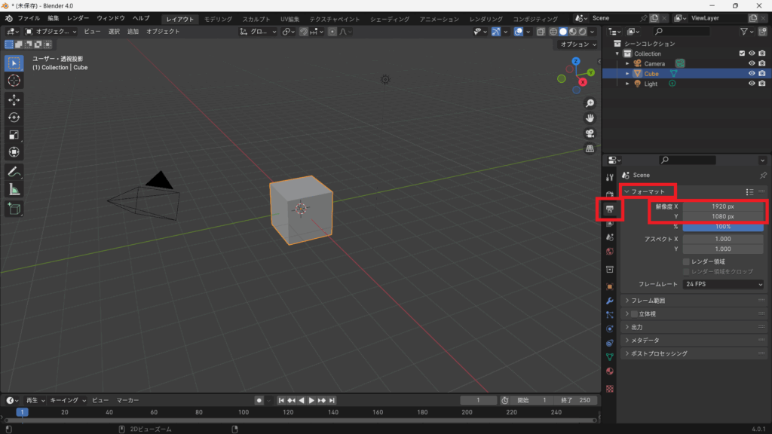772x434 pixels.
Task: Toggle X-ray display
Action: 541,32
